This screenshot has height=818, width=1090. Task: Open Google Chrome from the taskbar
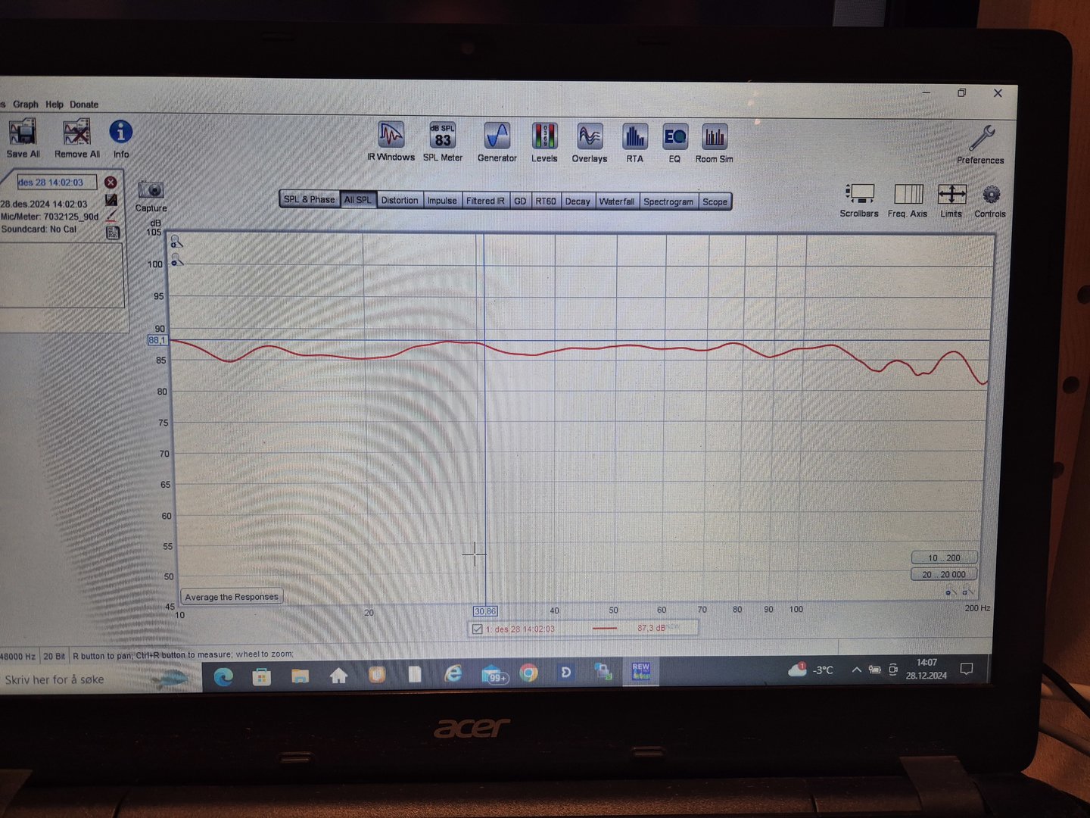(528, 673)
